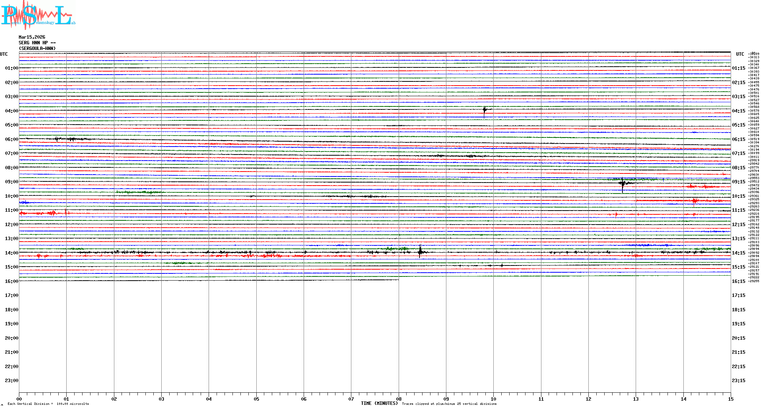Click the large black spike near 09:00 trace
Screen dimensions: 761x409
(x=622, y=184)
